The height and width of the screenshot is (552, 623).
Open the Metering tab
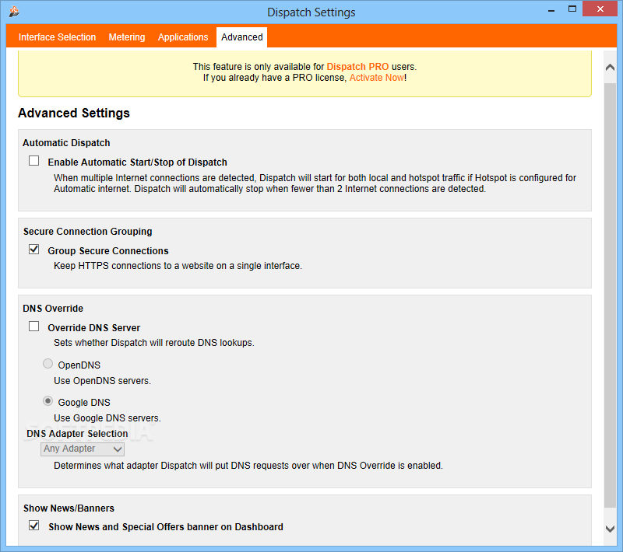pyautogui.click(x=127, y=37)
